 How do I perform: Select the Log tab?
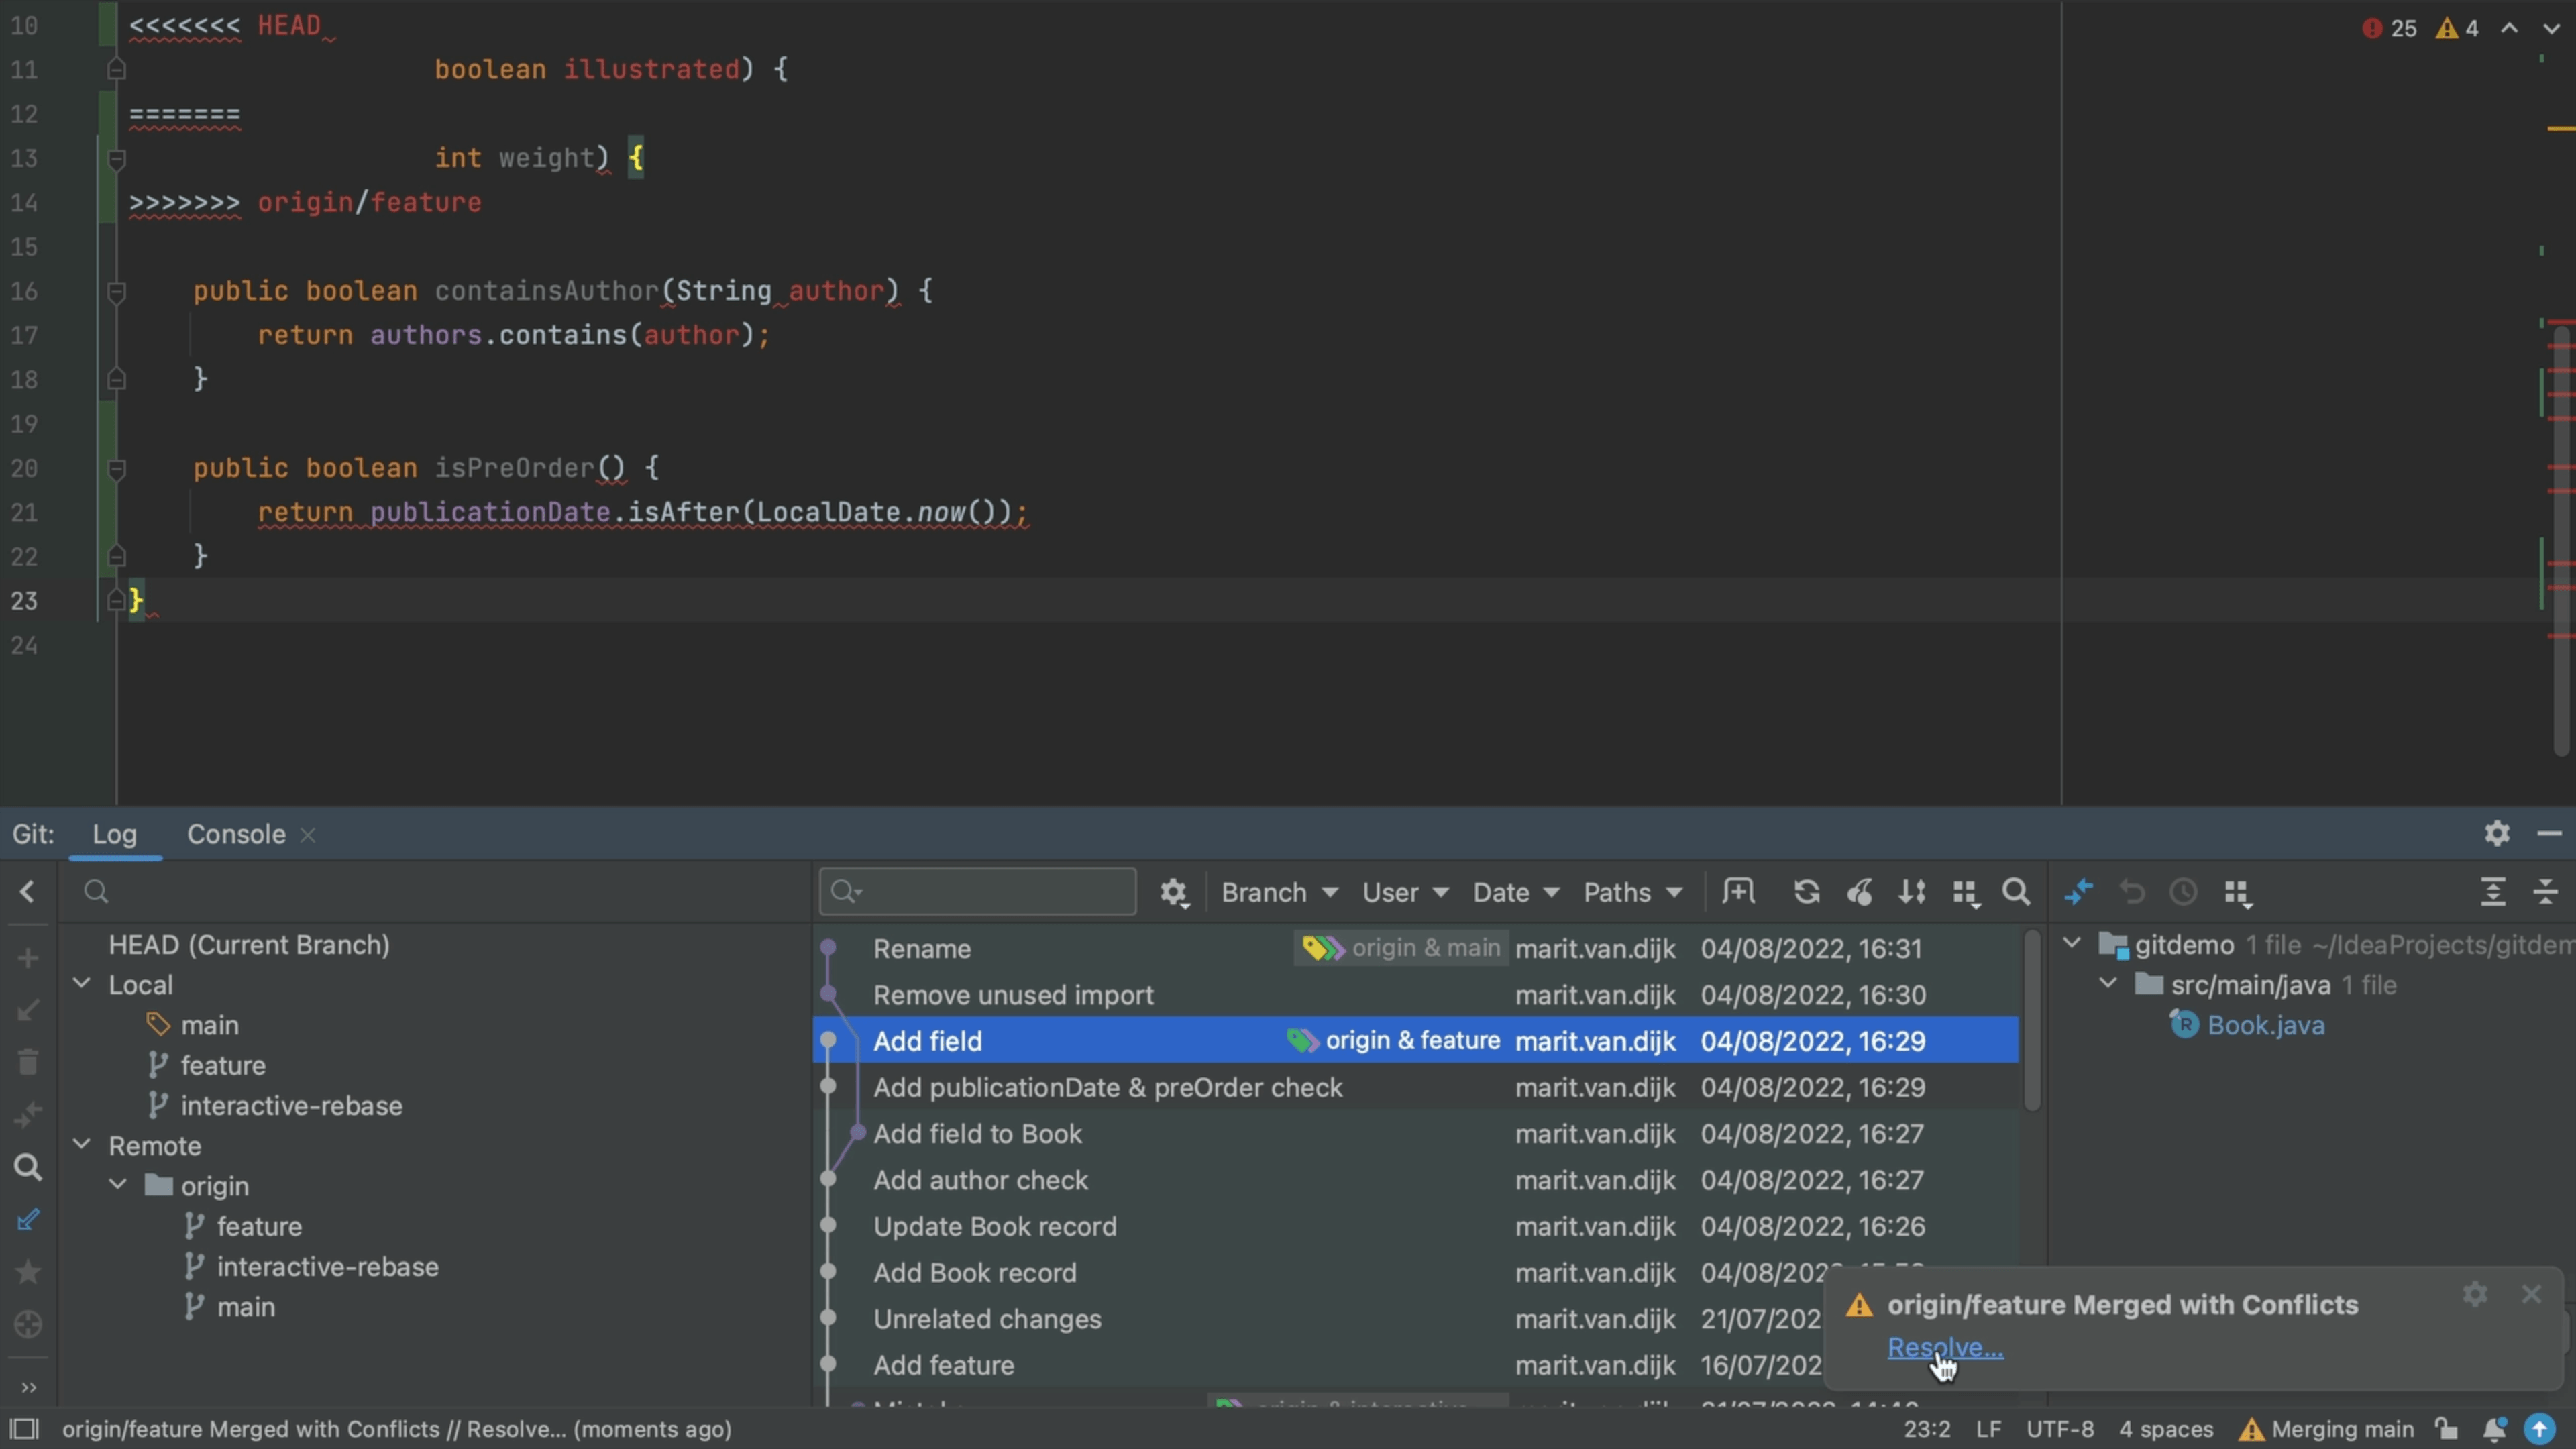pos(115,833)
